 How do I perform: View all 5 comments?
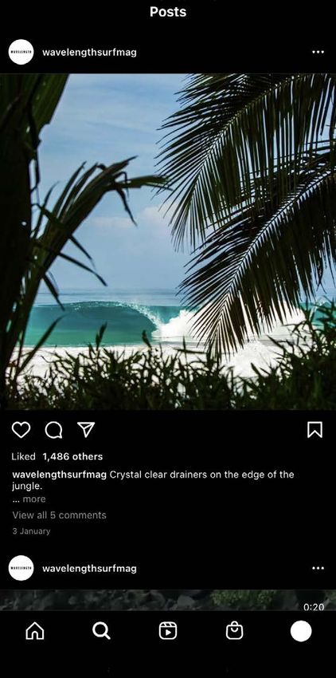(59, 515)
